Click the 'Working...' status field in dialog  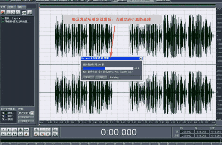tap(125, 77)
